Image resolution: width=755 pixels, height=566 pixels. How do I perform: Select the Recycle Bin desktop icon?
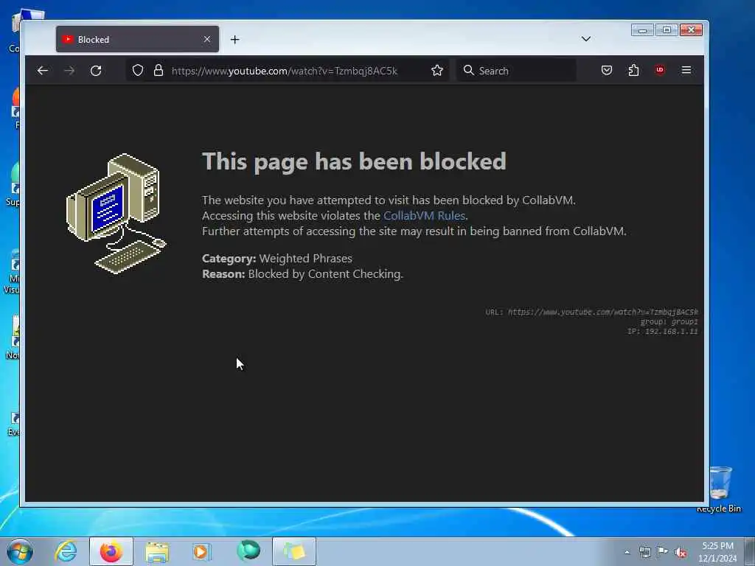tap(719, 489)
